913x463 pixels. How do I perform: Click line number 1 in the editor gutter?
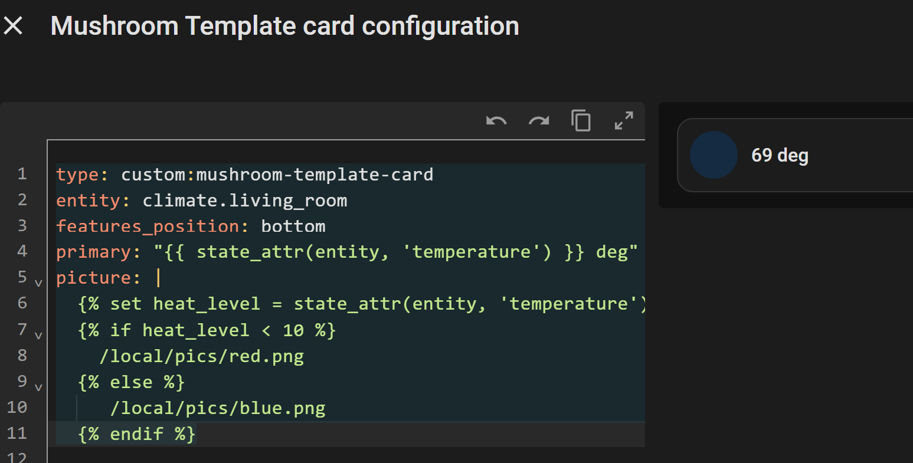[22, 174]
